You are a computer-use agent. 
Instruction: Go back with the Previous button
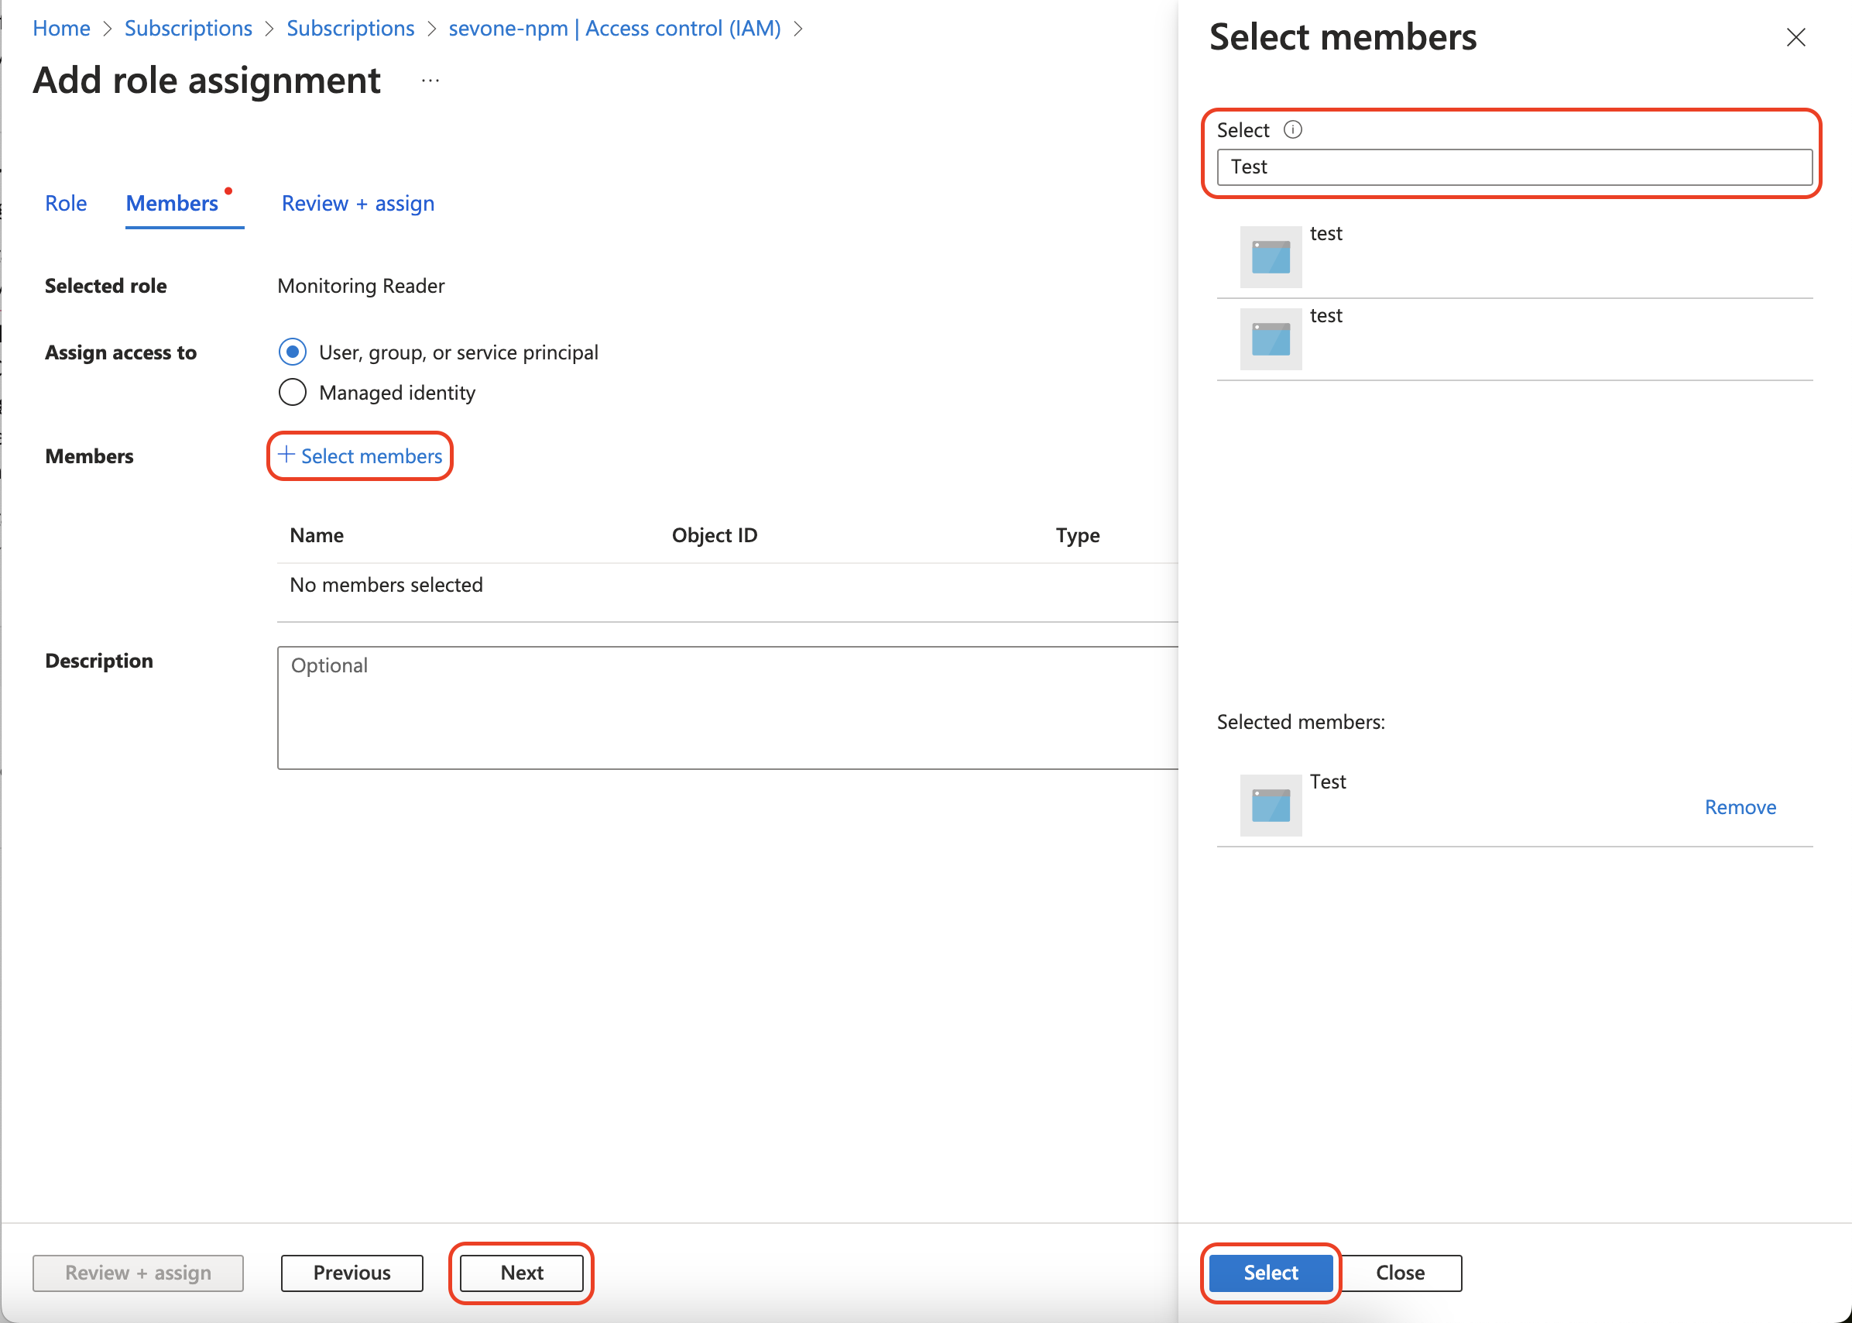[x=352, y=1273]
